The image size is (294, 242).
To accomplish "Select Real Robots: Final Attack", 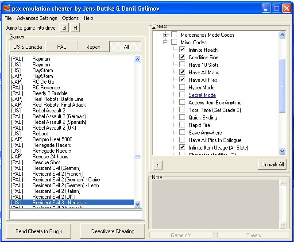I will [72, 105].
